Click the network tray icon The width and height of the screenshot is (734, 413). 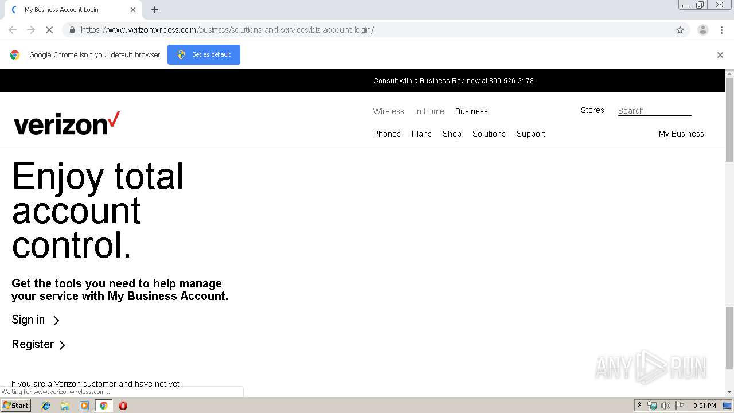click(x=652, y=406)
